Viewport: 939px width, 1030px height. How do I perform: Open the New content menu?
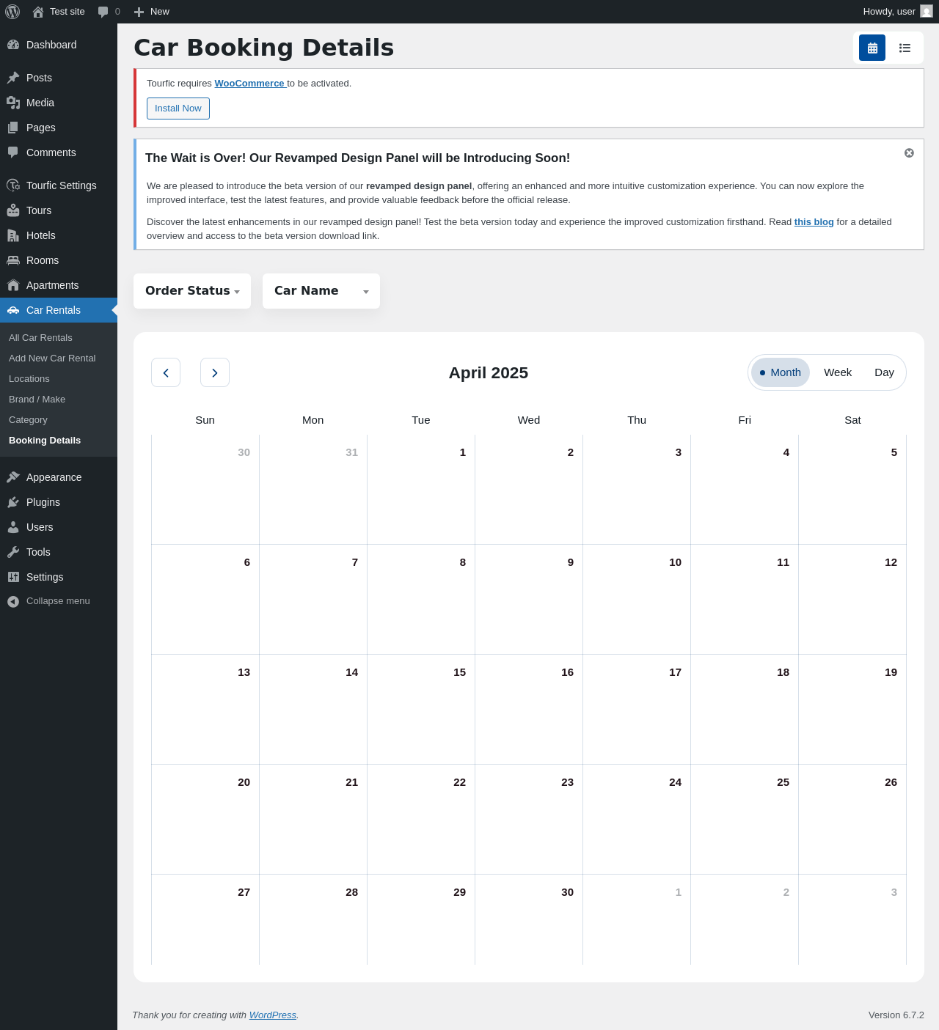[x=152, y=12]
